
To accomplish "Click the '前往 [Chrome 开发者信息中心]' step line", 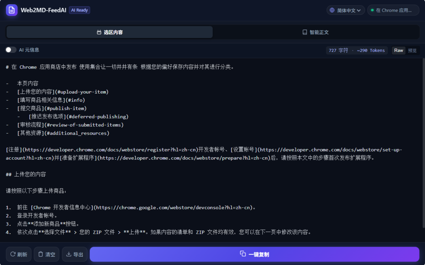I will click(x=131, y=208).
